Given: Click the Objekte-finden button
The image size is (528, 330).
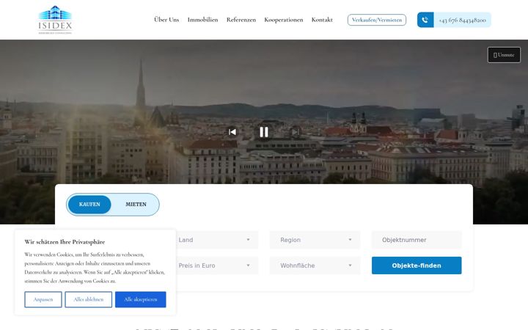Looking at the screenshot, I should coord(417,265).
